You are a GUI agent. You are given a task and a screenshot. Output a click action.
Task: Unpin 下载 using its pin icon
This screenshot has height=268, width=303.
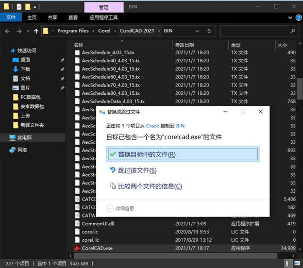coord(62,70)
